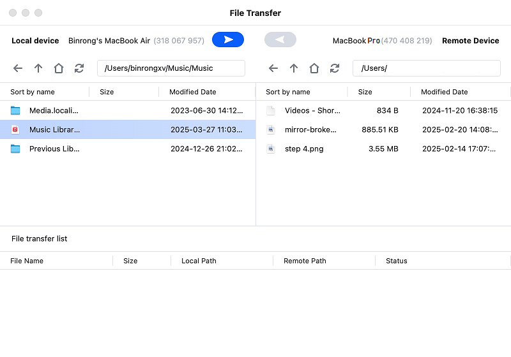
Task: Go up one folder in local pane
Action: tap(38, 68)
